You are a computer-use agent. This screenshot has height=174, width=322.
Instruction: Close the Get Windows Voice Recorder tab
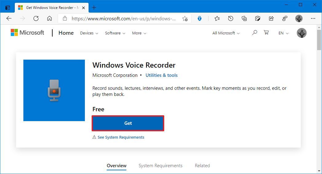[83, 8]
